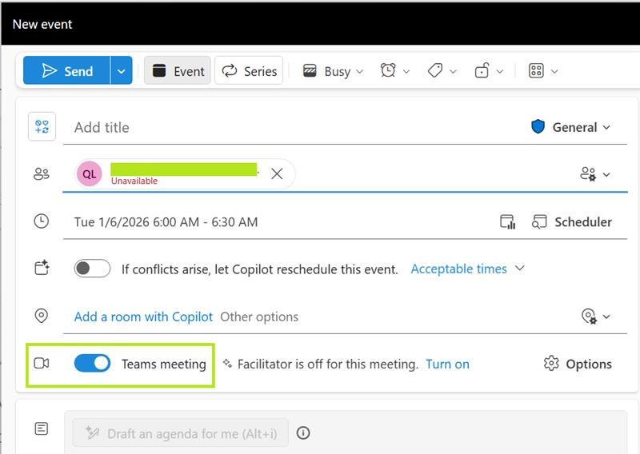Open the Send options dropdown arrow
640x454 pixels.
[122, 71]
